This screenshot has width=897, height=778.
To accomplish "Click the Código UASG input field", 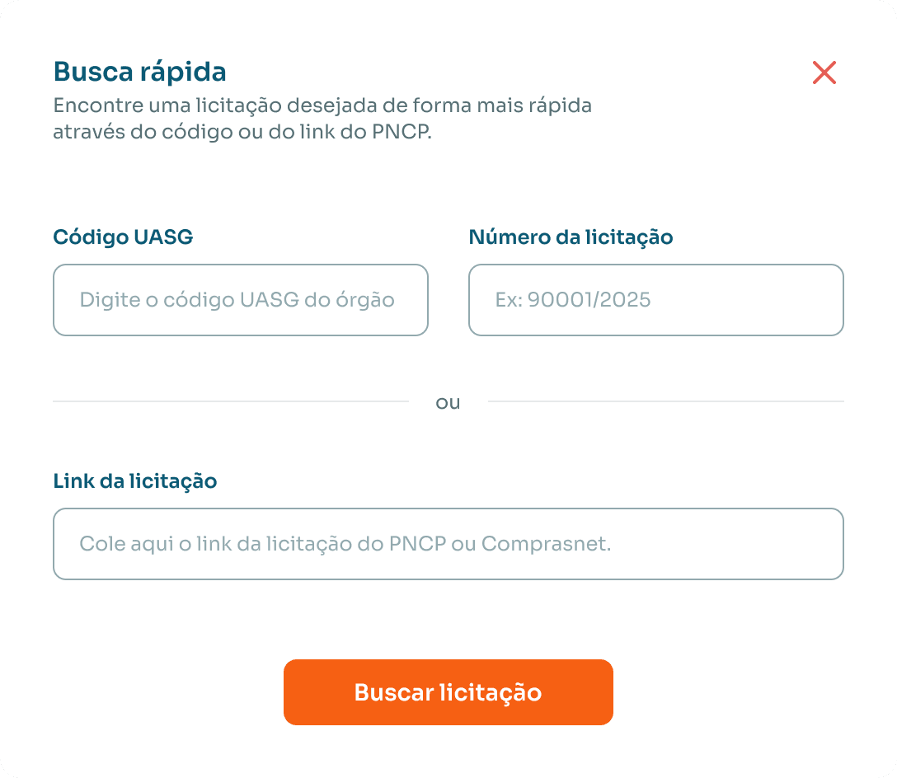I will pos(240,300).
